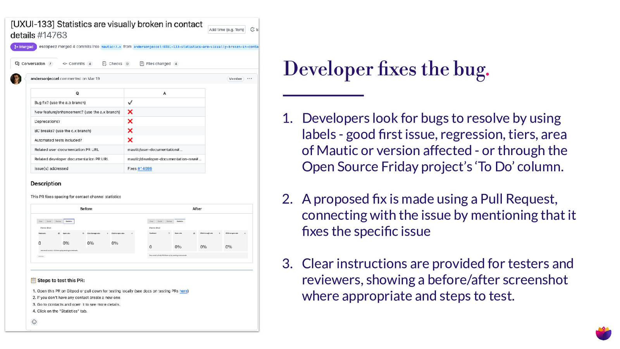This screenshot has height=349, width=620.
Task: Click slide point 'A proposed fix is made'
Action: [439, 215]
